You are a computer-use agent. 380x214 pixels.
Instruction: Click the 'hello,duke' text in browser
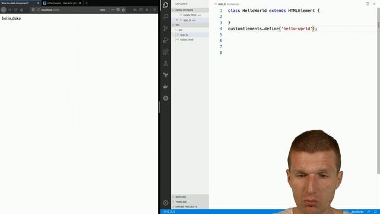click(x=11, y=18)
